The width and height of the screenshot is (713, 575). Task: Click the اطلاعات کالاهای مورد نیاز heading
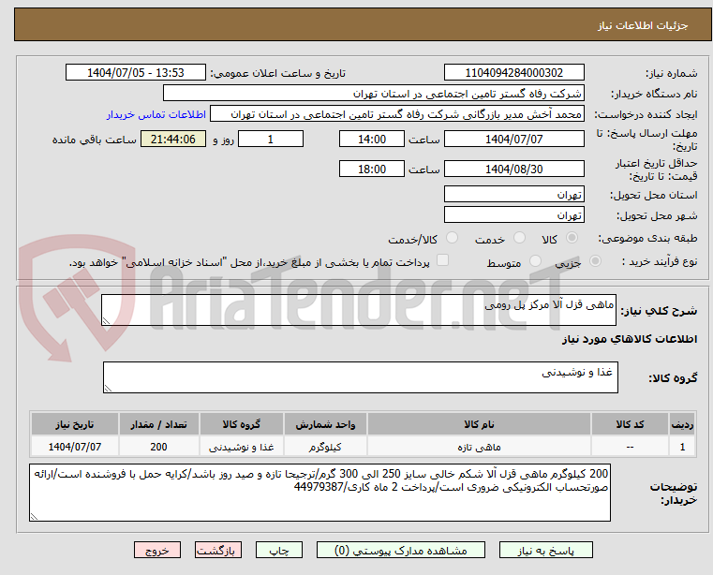(630, 339)
